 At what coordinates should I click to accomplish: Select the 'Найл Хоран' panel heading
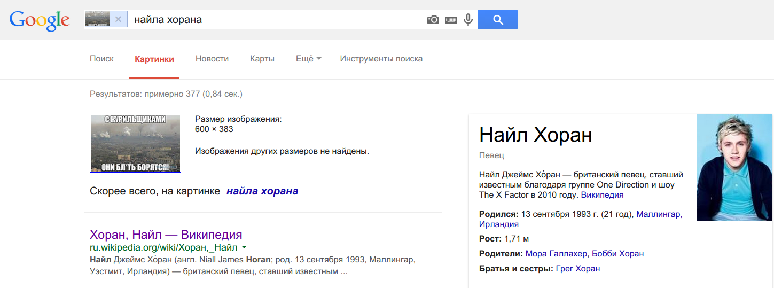(x=536, y=135)
